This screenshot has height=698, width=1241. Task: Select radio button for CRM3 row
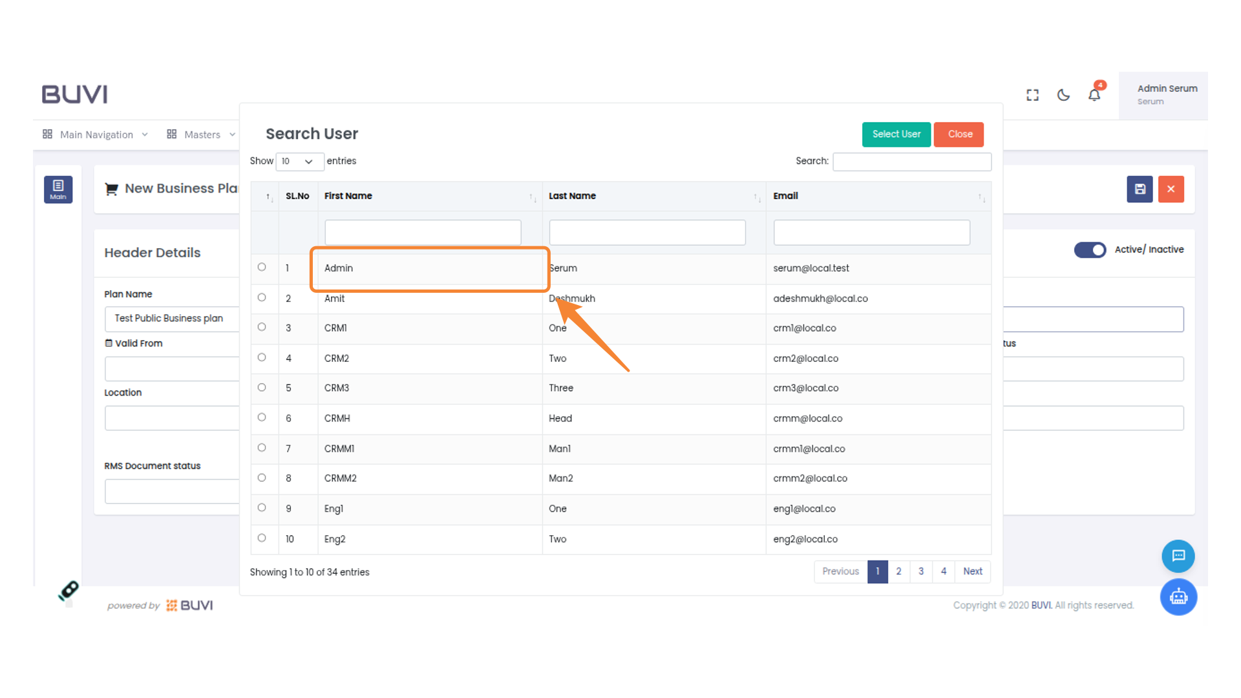point(262,387)
